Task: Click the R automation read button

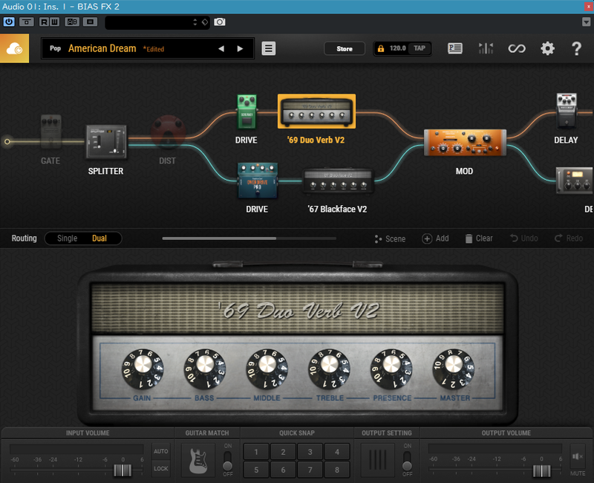Action: (x=44, y=22)
